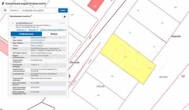Select the red shaded parcel at the top of the map

(96, 5)
